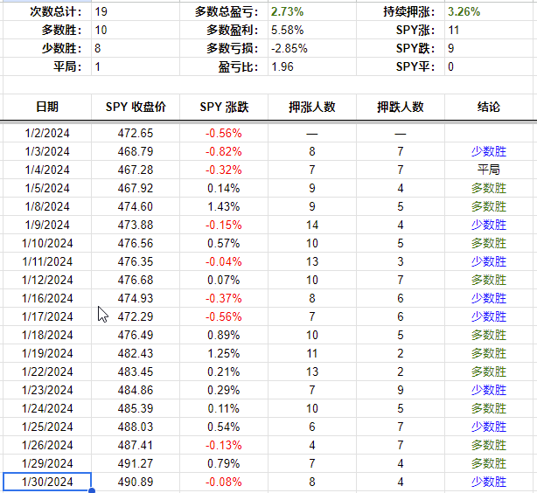Select date cell 1/18/2024

(47, 335)
